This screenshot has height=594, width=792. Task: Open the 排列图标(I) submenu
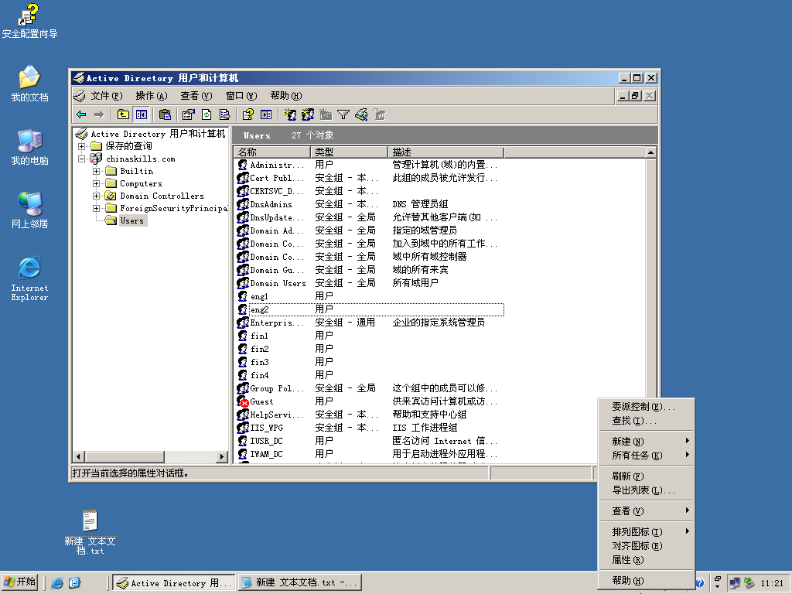[x=646, y=531]
